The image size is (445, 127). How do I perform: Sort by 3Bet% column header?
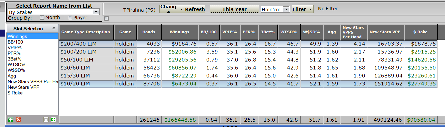[268, 32]
